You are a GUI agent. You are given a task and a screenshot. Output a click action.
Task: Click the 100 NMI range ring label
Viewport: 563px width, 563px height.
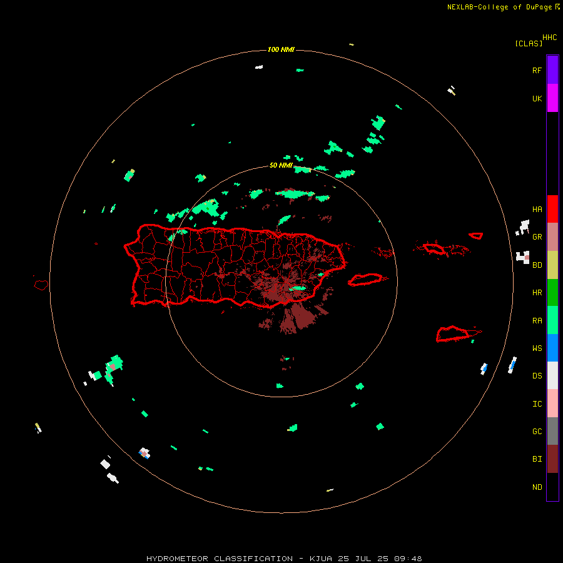(281, 49)
